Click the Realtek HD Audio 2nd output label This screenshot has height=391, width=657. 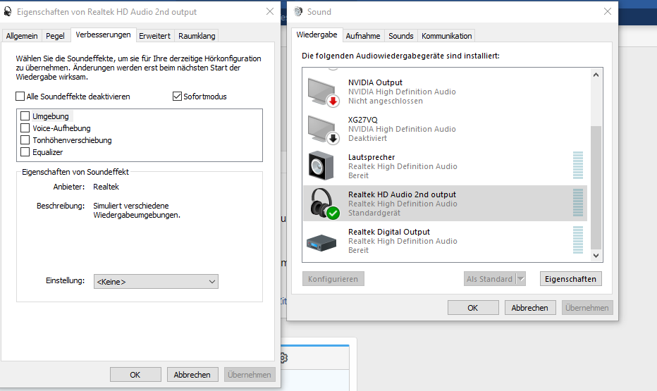(402, 194)
